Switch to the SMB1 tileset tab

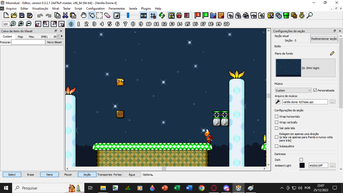44,36
